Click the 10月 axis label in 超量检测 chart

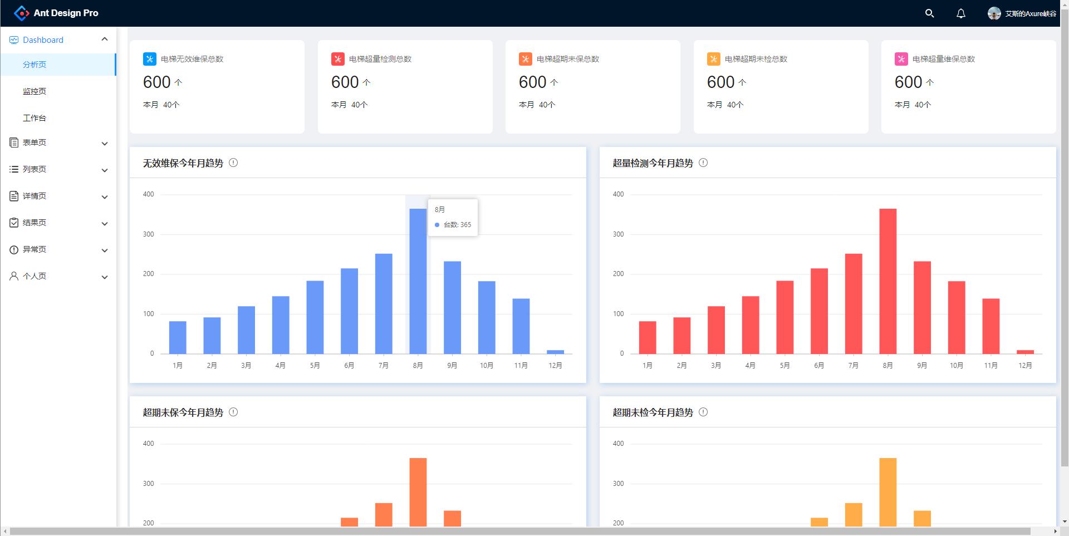(x=957, y=366)
